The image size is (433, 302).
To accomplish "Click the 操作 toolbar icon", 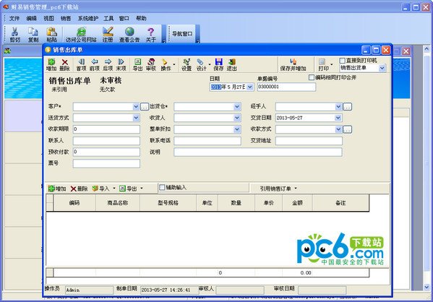I will (x=166, y=65).
